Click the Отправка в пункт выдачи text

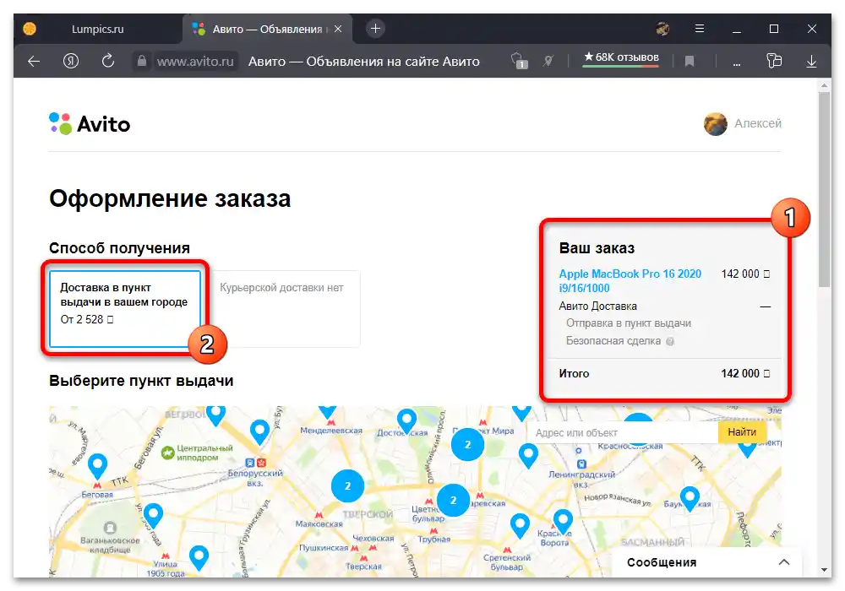coord(629,323)
